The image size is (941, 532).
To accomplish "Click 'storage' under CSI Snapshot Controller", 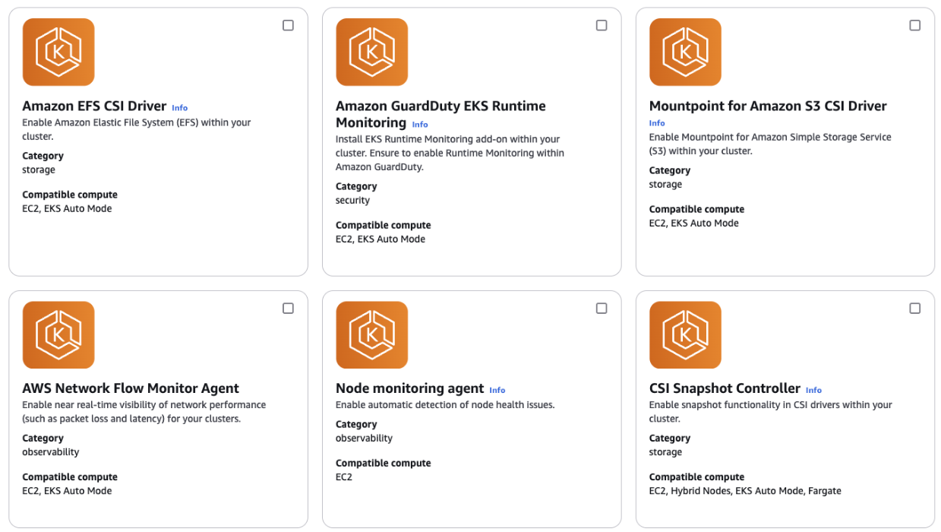I will (x=665, y=452).
